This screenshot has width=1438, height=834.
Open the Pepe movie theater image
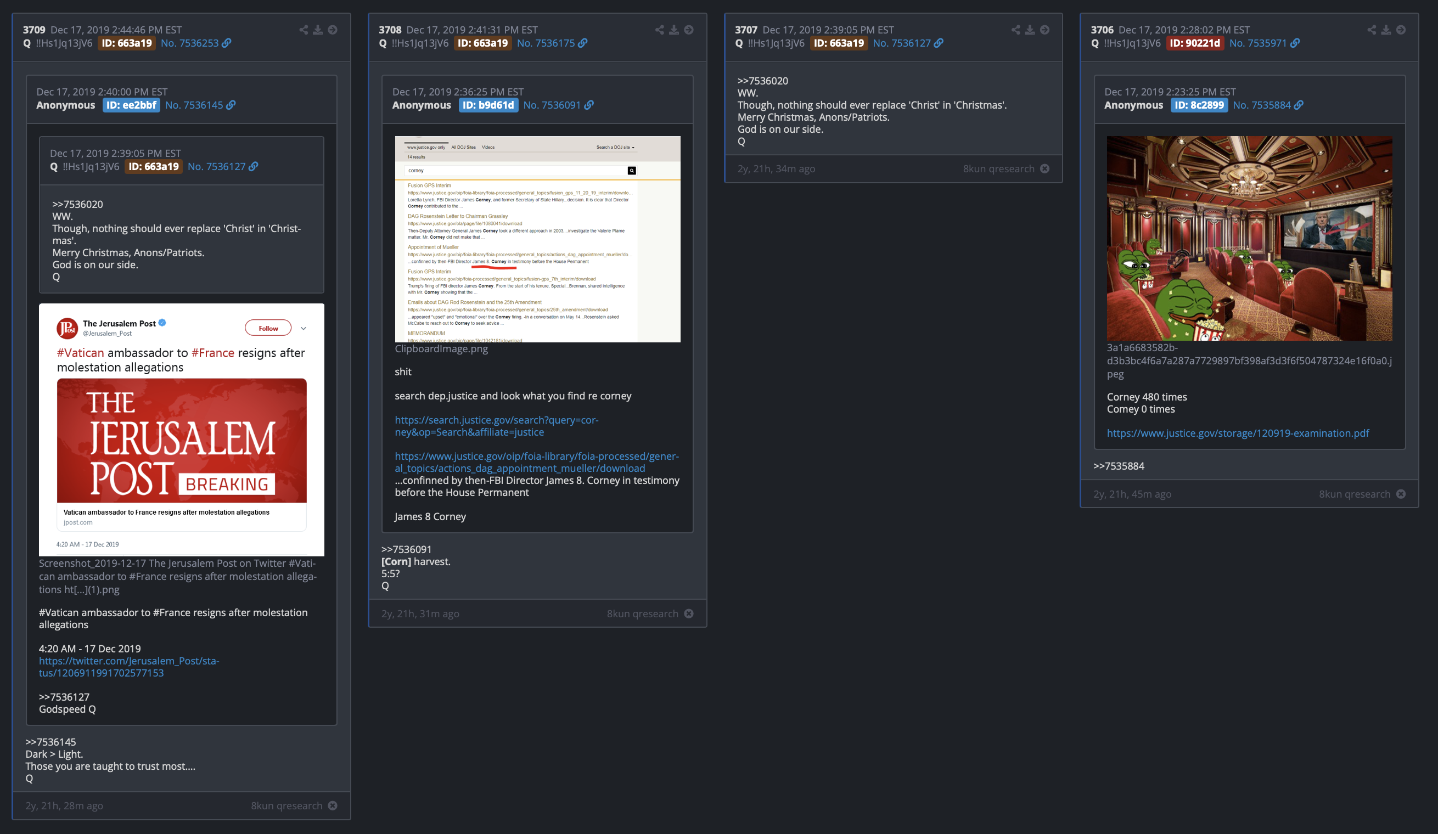[1250, 239]
